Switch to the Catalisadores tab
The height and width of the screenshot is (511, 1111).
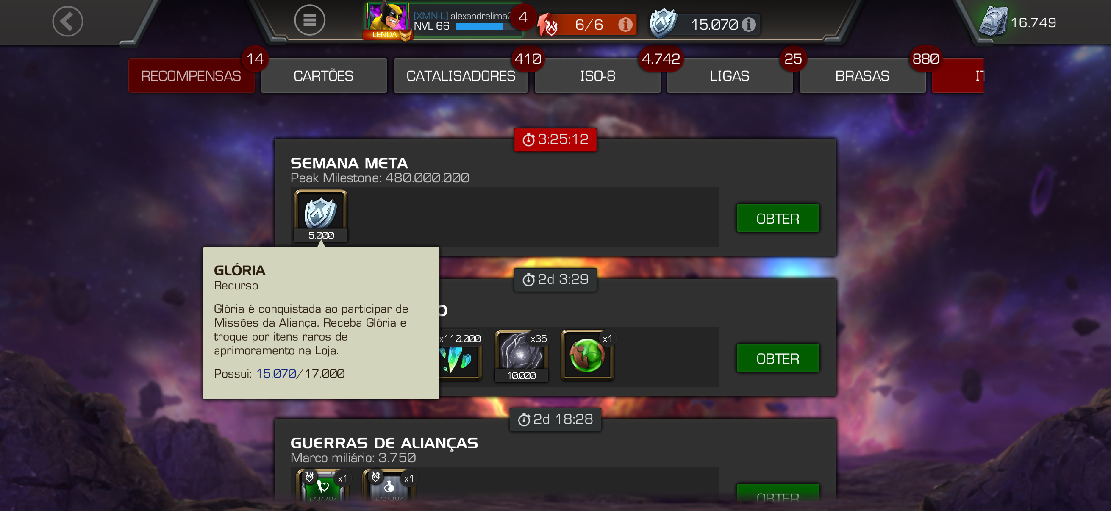click(x=461, y=76)
